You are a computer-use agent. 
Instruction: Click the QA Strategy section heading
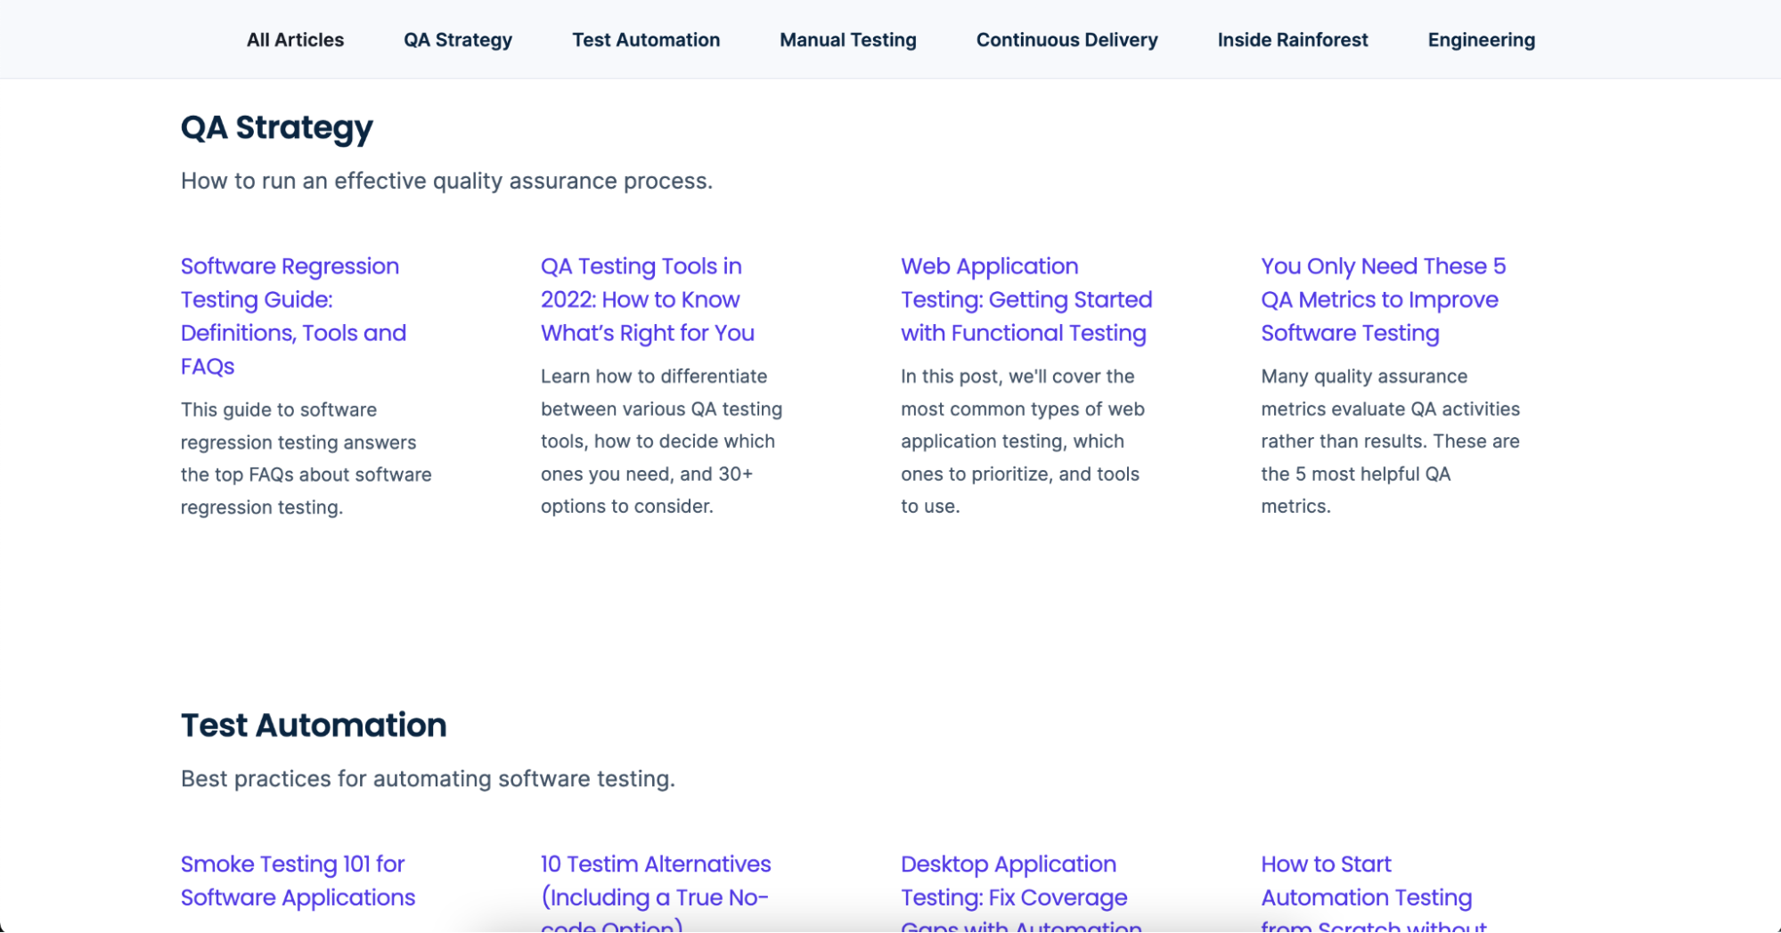tap(277, 127)
